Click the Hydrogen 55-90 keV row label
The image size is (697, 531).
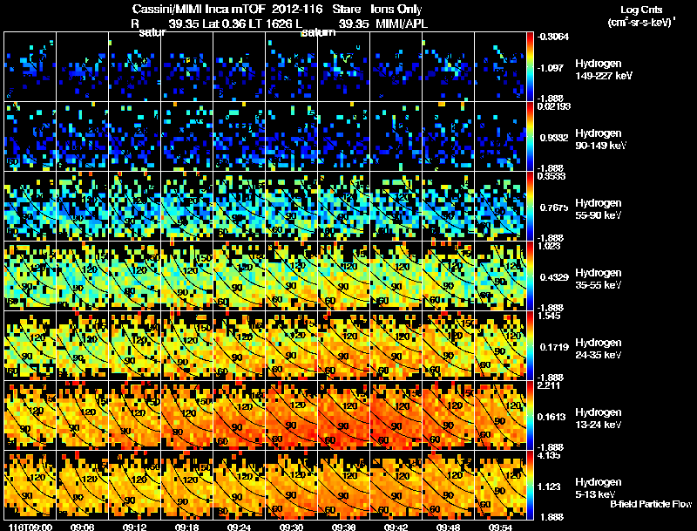coord(599,209)
